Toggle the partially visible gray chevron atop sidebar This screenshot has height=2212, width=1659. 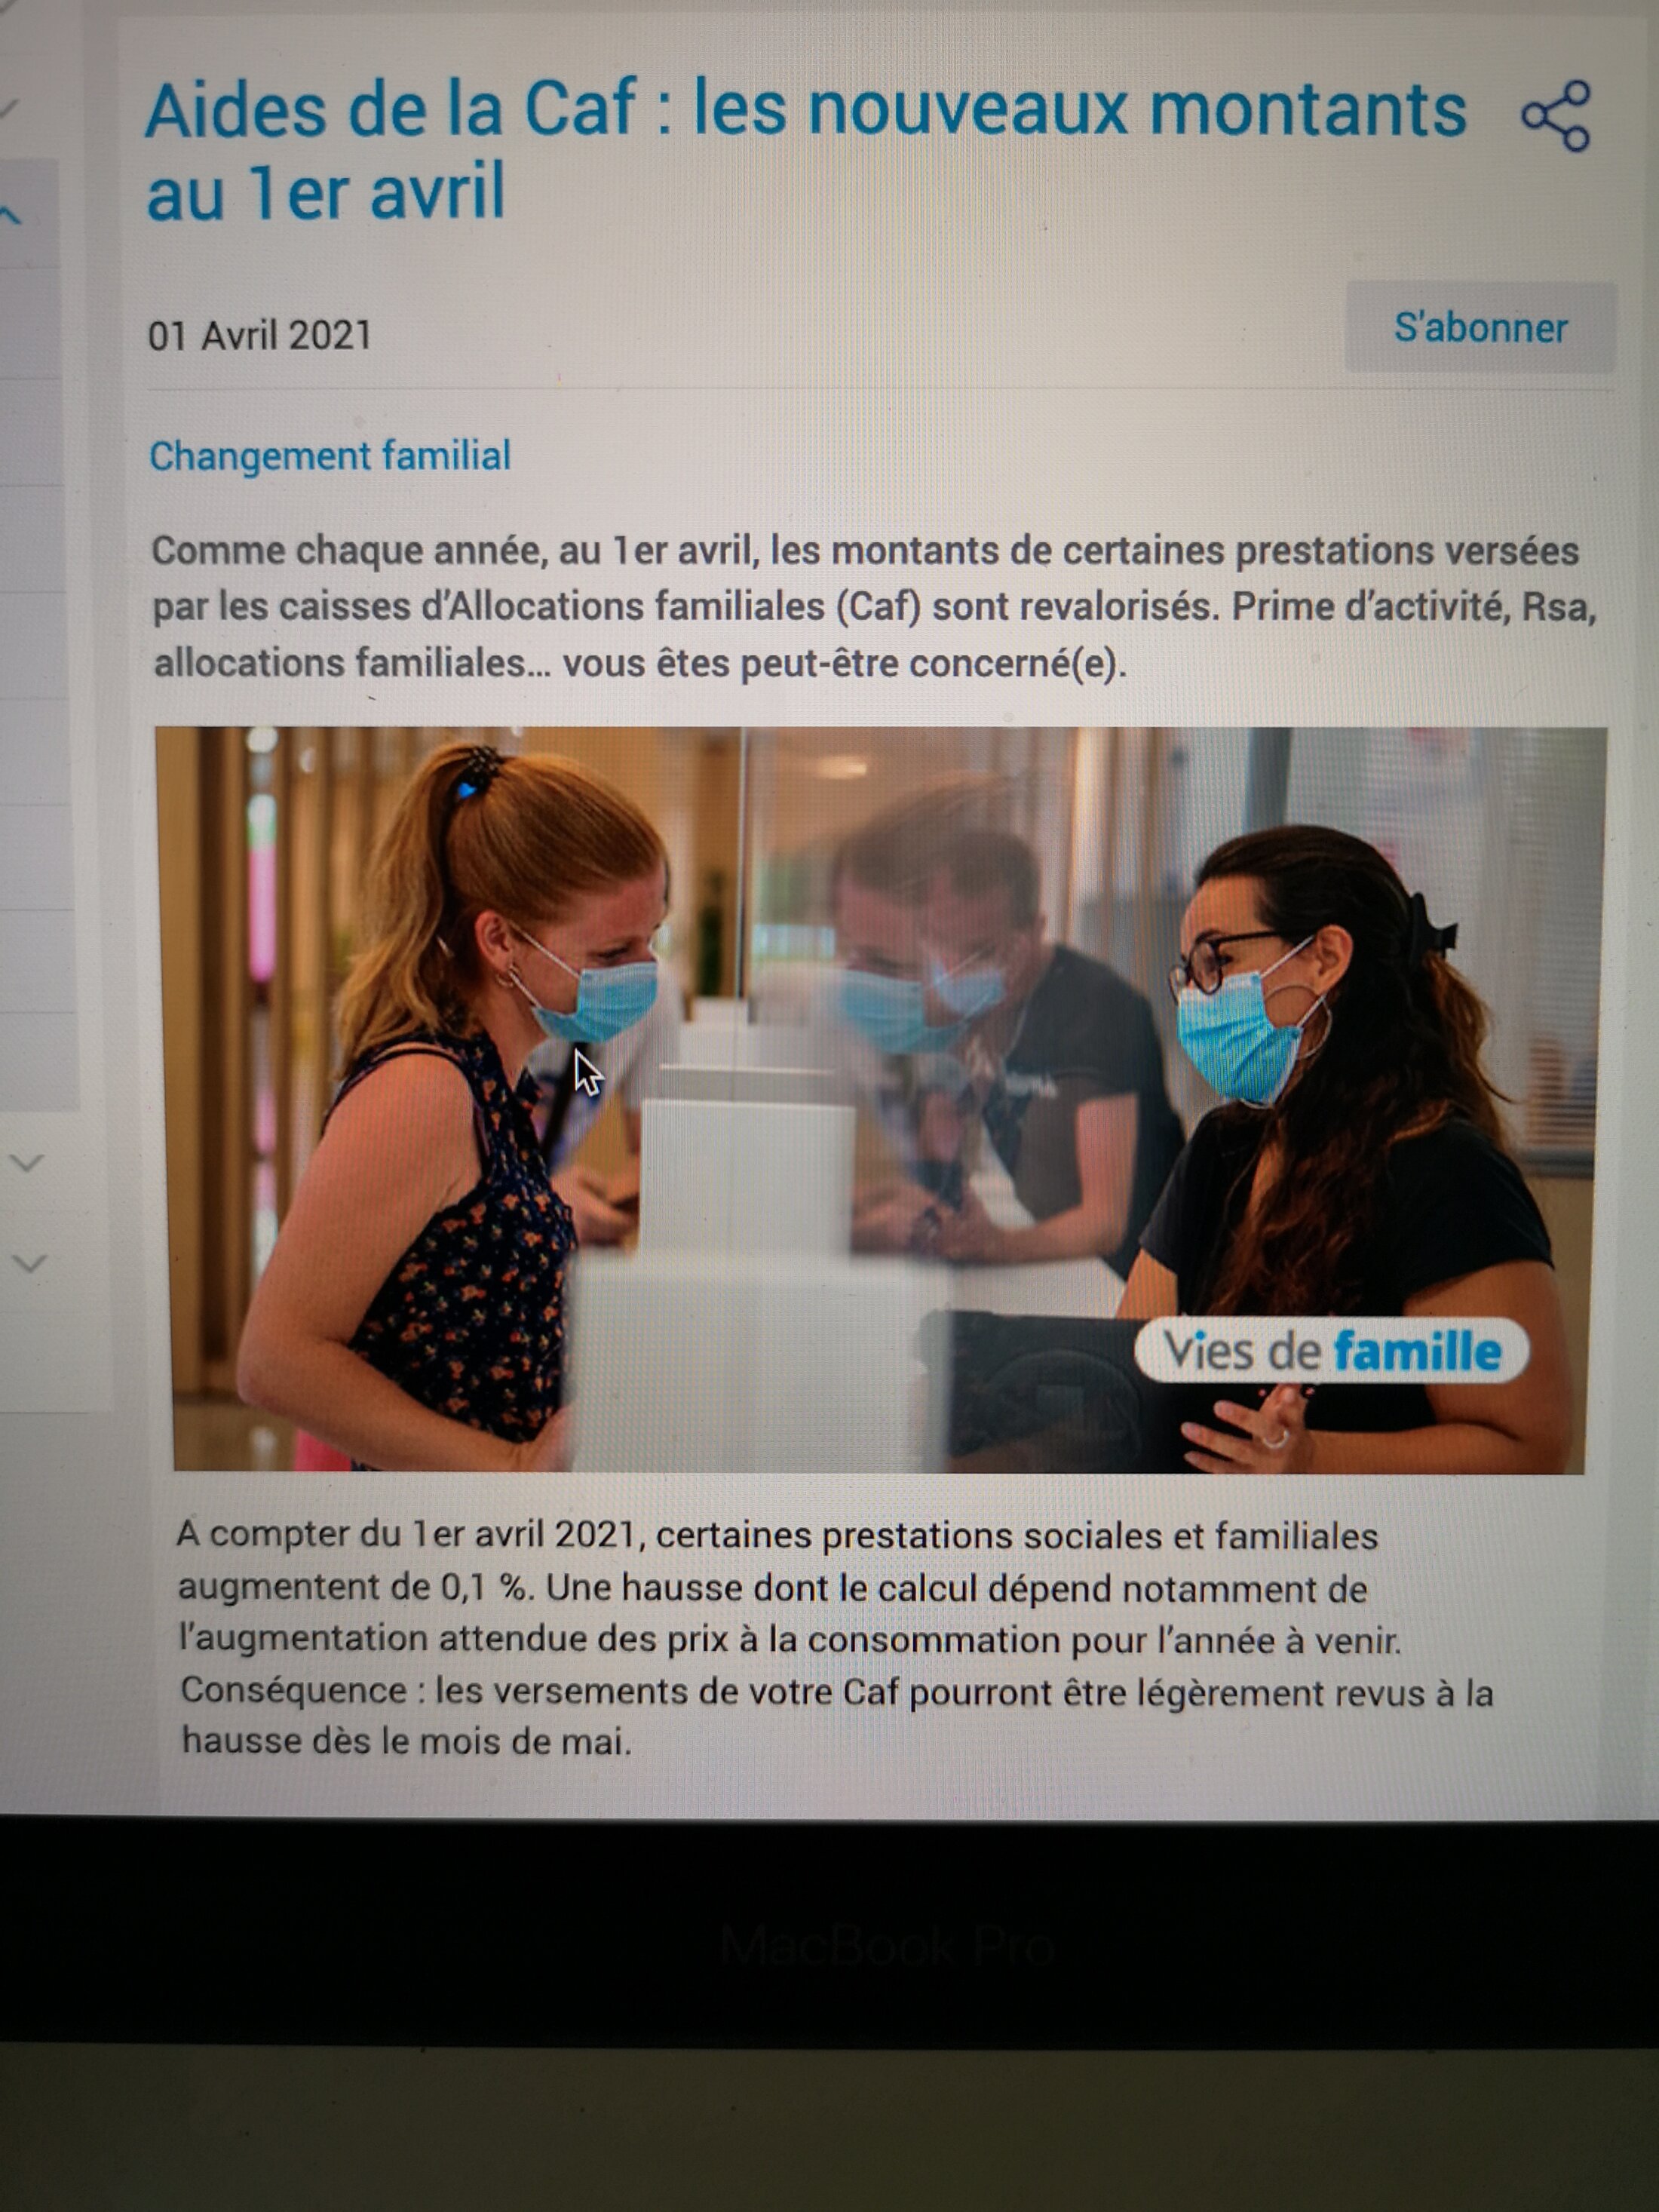click(8, 108)
